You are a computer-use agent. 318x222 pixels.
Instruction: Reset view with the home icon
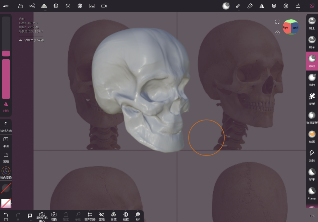coord(277,32)
